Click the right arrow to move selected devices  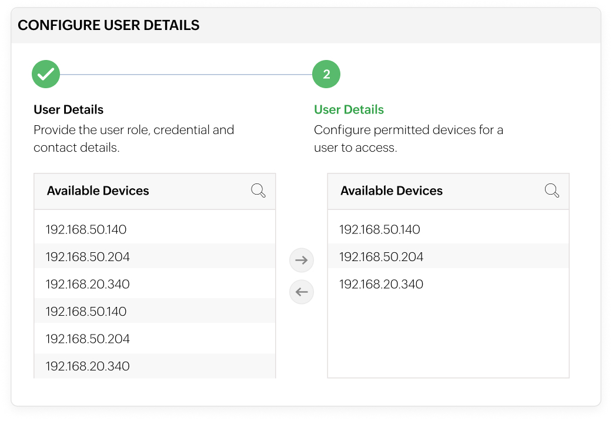click(x=301, y=260)
